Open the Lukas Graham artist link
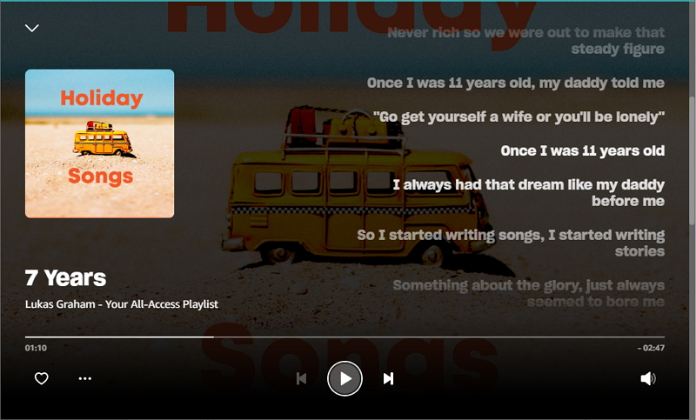 pos(60,304)
